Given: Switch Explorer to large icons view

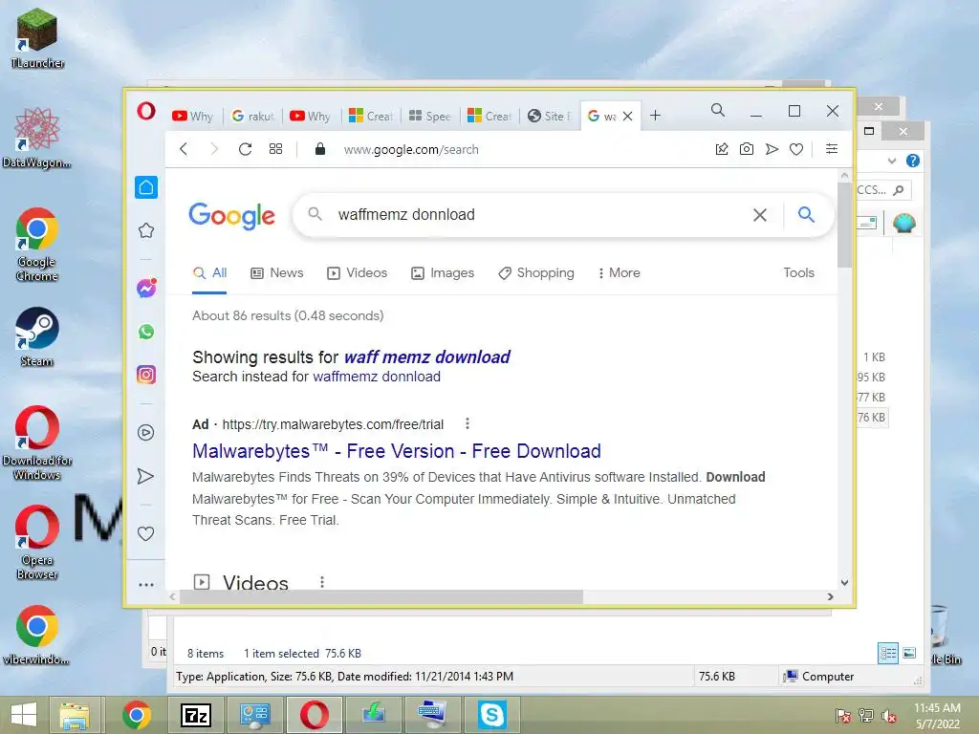Looking at the screenshot, I should [909, 654].
